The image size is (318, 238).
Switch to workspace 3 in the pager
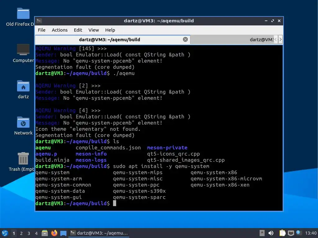click(29, 233)
